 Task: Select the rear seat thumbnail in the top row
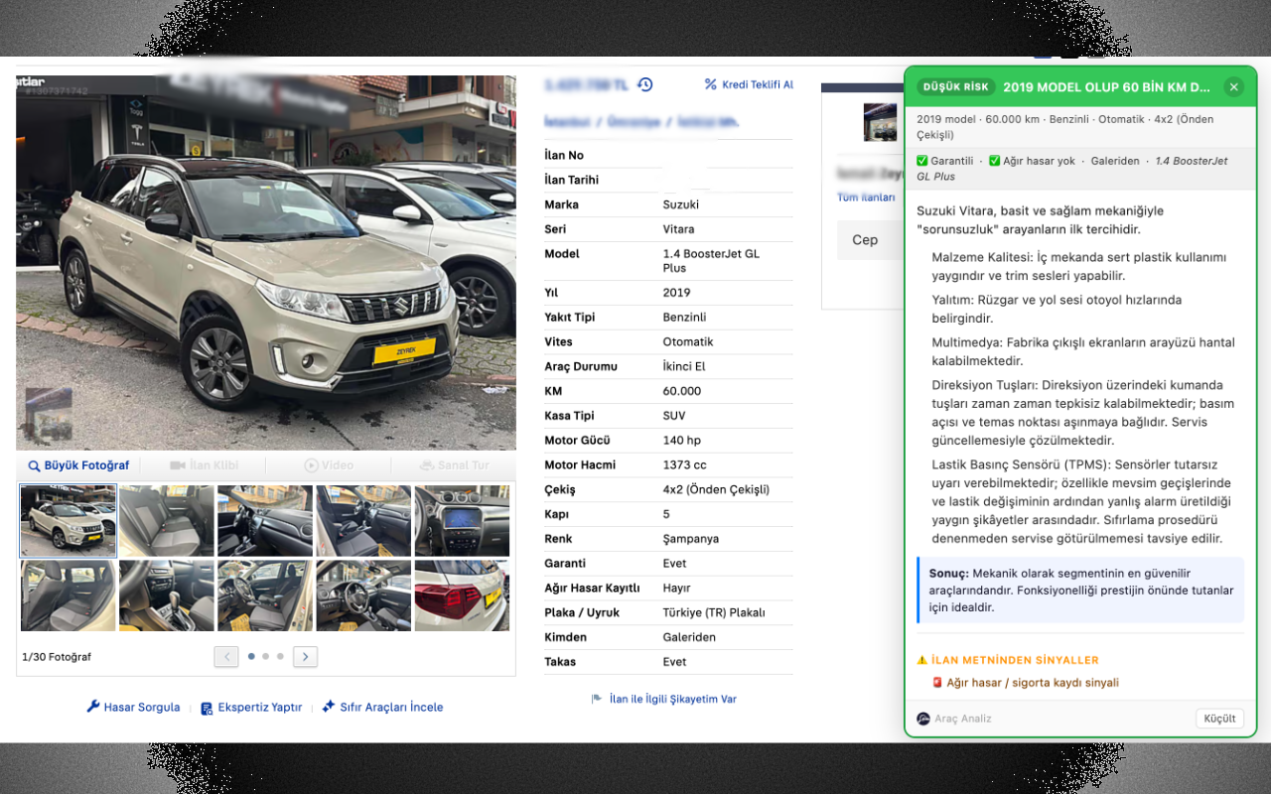167,521
